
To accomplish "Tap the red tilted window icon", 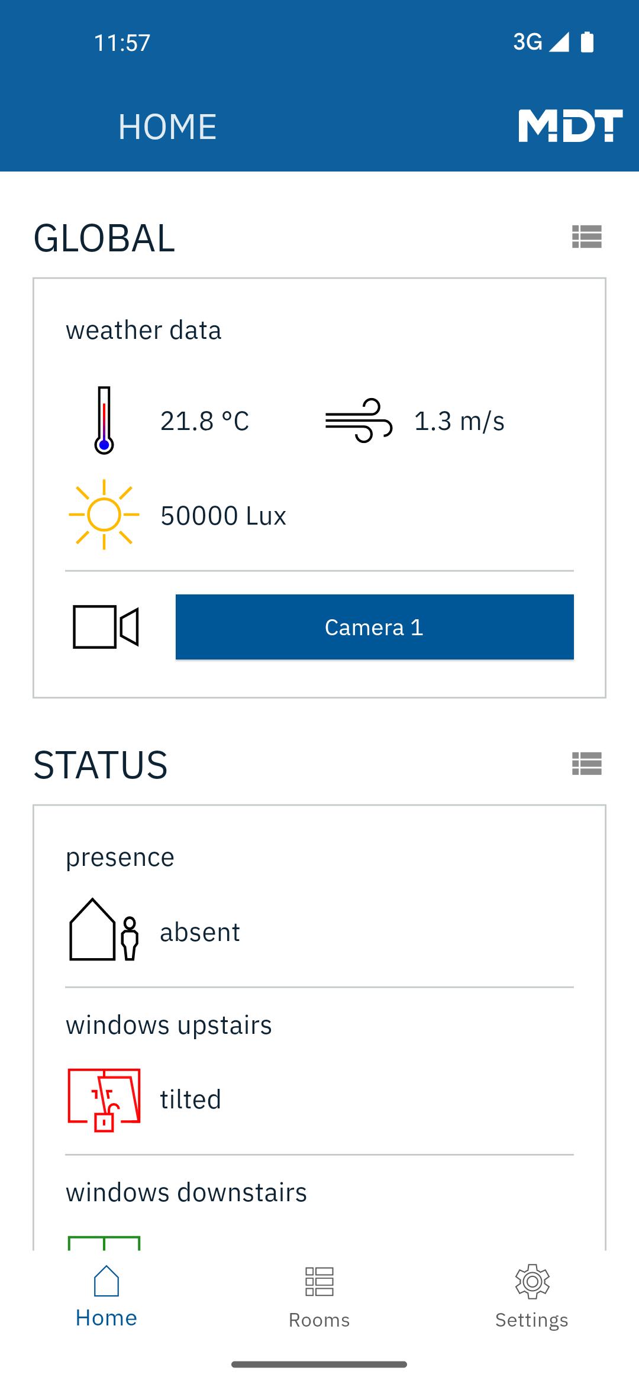I will pyautogui.click(x=104, y=1100).
